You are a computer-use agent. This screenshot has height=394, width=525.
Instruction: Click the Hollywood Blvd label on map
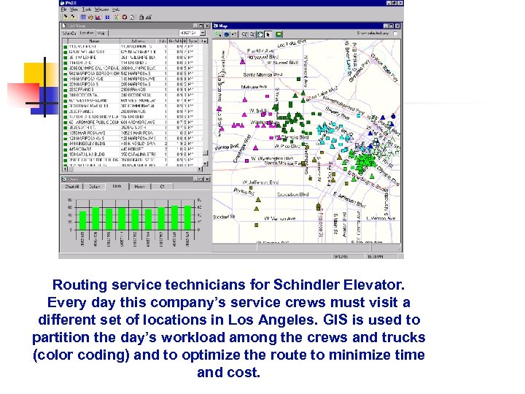point(262,57)
